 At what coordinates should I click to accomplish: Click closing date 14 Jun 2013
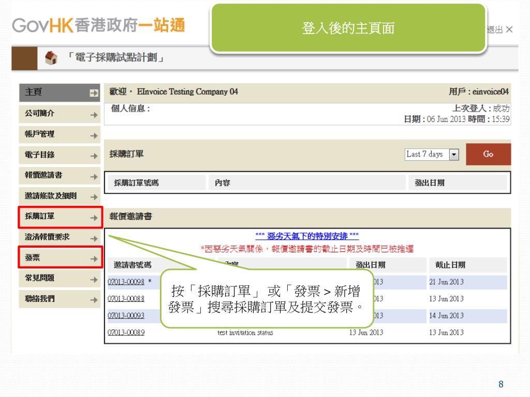446,316
